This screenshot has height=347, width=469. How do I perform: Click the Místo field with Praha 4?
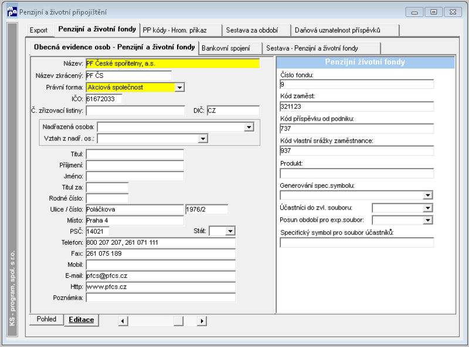point(135,221)
